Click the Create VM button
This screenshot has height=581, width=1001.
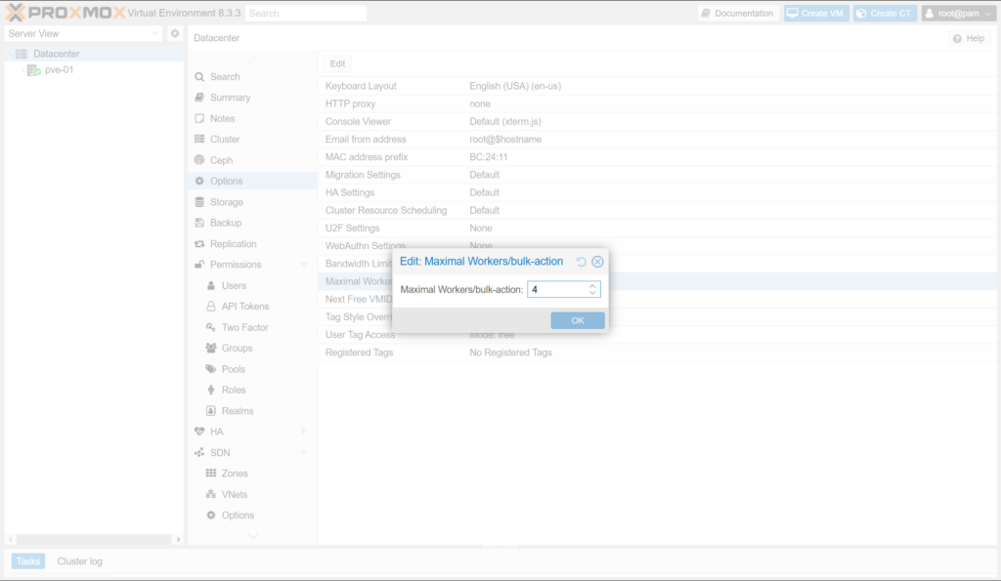[x=816, y=14]
